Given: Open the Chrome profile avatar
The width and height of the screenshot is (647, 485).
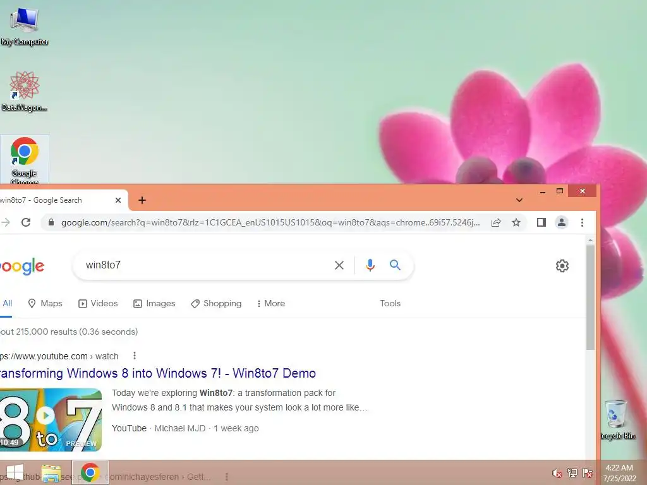Looking at the screenshot, I should [x=562, y=223].
